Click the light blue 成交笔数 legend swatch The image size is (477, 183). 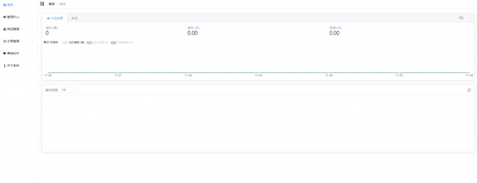65,42
